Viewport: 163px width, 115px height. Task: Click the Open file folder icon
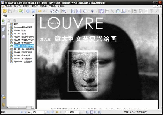[4, 11]
